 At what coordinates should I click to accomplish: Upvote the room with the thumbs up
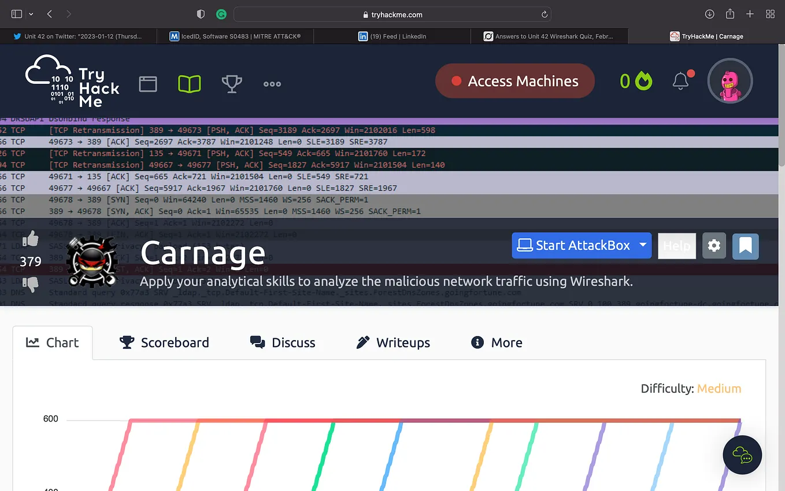click(x=30, y=238)
